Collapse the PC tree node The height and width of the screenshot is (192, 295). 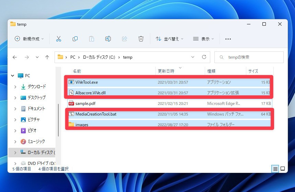(x=13, y=75)
